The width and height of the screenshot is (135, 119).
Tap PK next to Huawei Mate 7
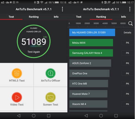pyautogui.click(x=127, y=94)
